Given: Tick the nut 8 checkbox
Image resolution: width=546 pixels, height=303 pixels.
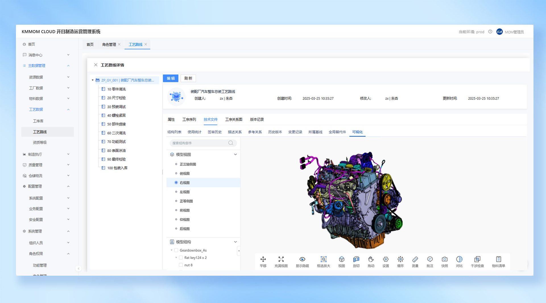Looking at the screenshot, I should click(181, 265).
